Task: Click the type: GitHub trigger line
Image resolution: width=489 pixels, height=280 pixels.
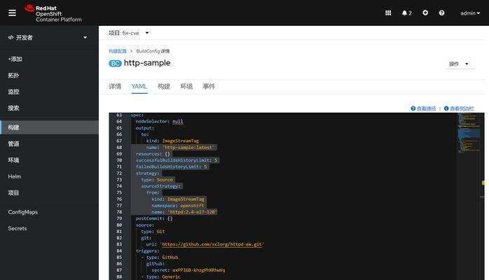Action: [159, 258]
